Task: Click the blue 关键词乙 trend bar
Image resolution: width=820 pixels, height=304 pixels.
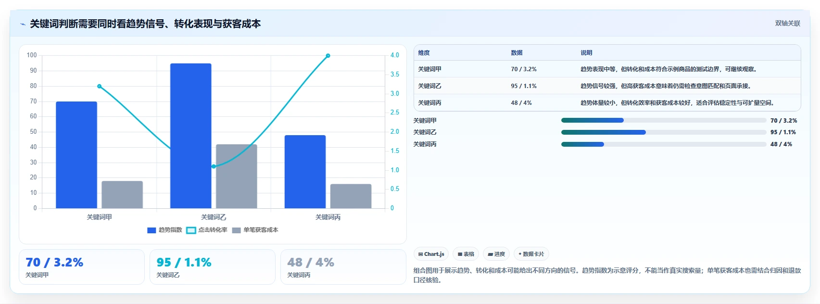Action: click(x=191, y=136)
